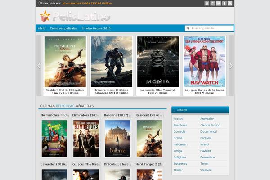Open 'No manches Frida (2016) Online' top link

coord(87,3)
